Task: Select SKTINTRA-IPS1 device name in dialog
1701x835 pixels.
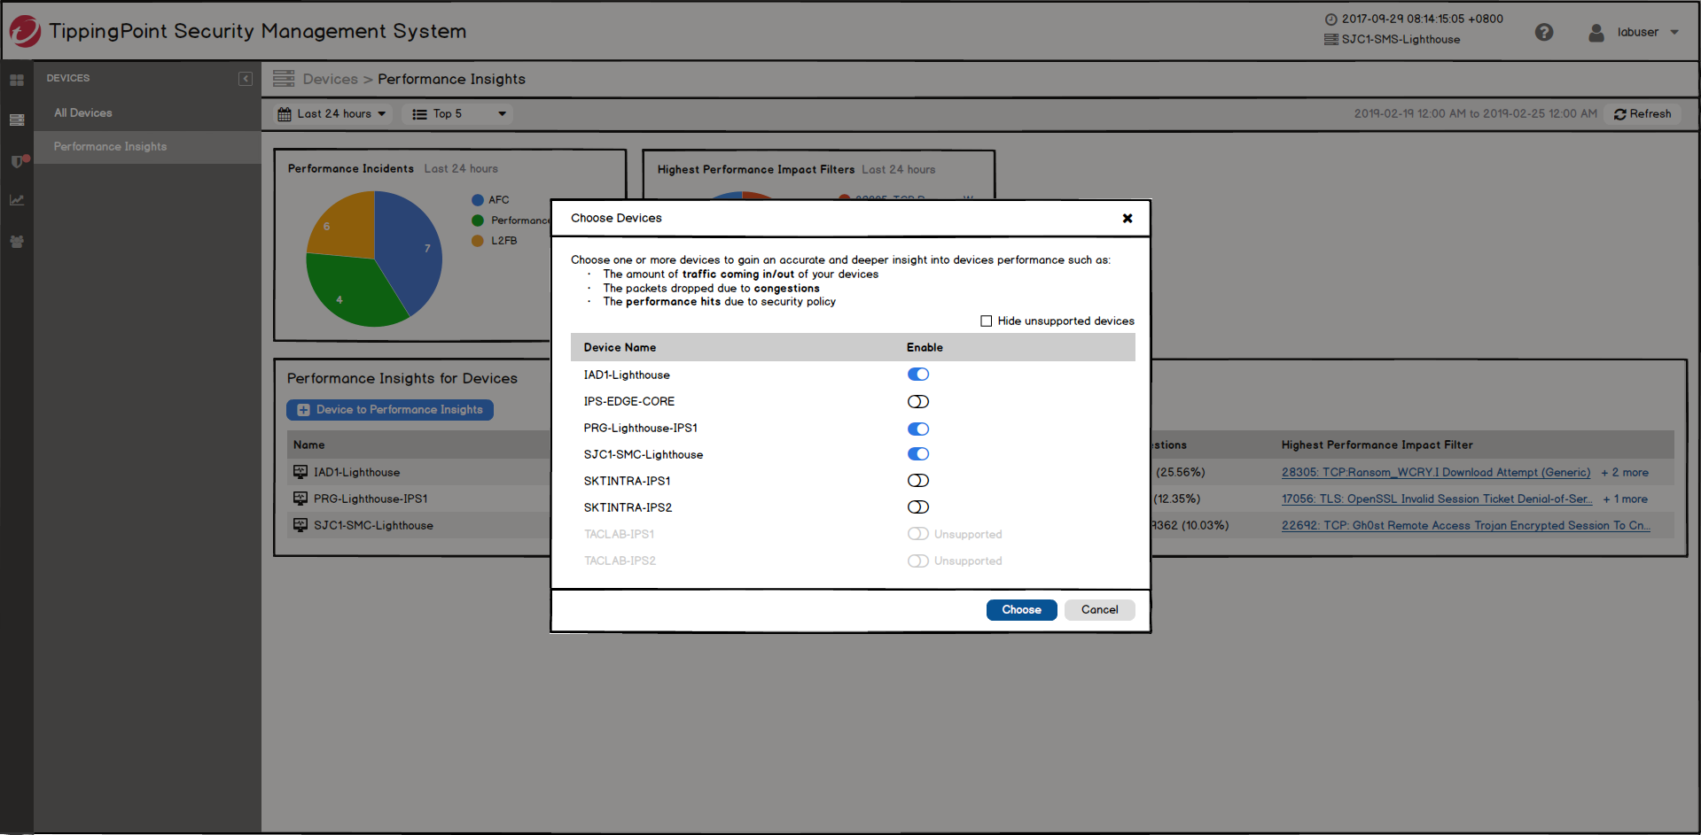Action: (x=627, y=482)
